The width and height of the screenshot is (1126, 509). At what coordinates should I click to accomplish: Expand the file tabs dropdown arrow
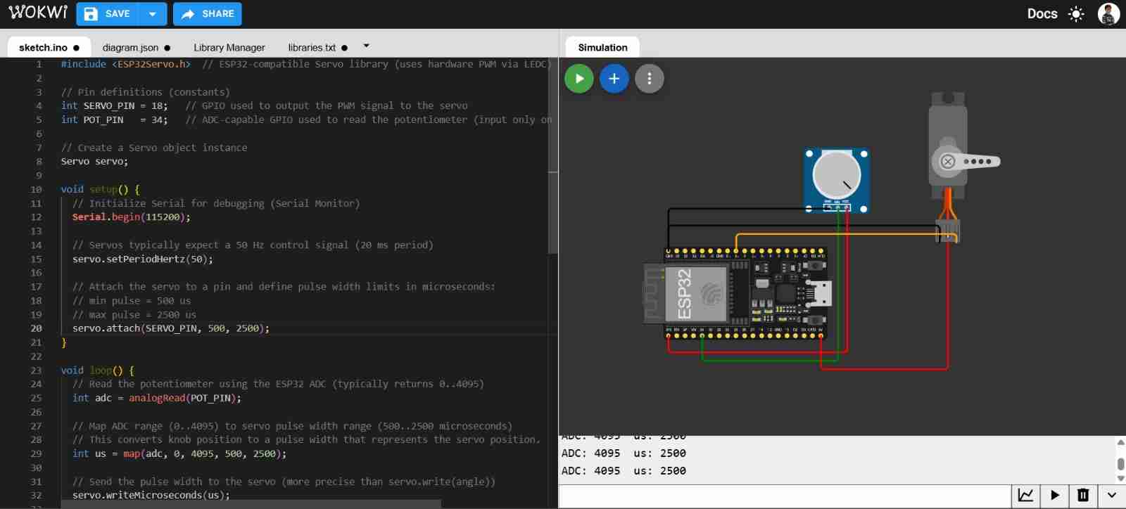366,46
